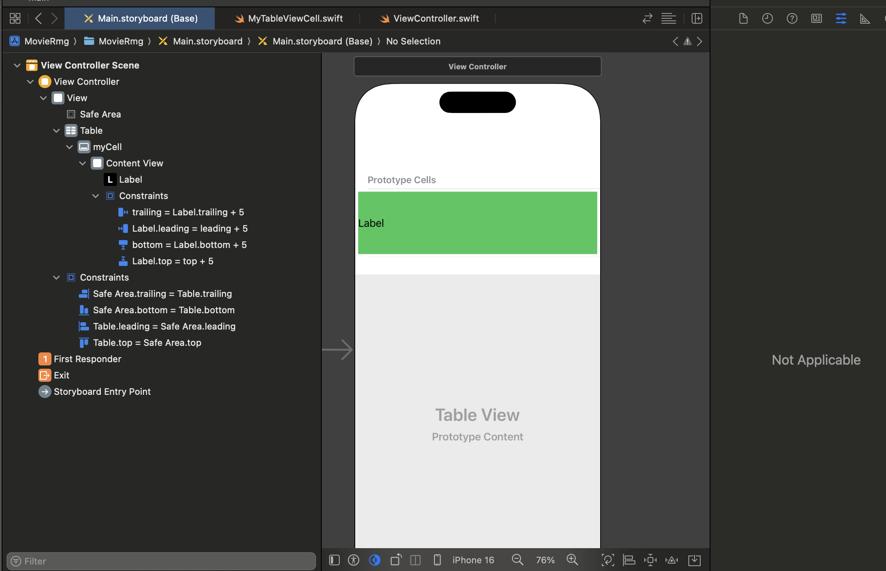Go forward to the next file
The width and height of the screenshot is (886, 571).
pyautogui.click(x=54, y=18)
